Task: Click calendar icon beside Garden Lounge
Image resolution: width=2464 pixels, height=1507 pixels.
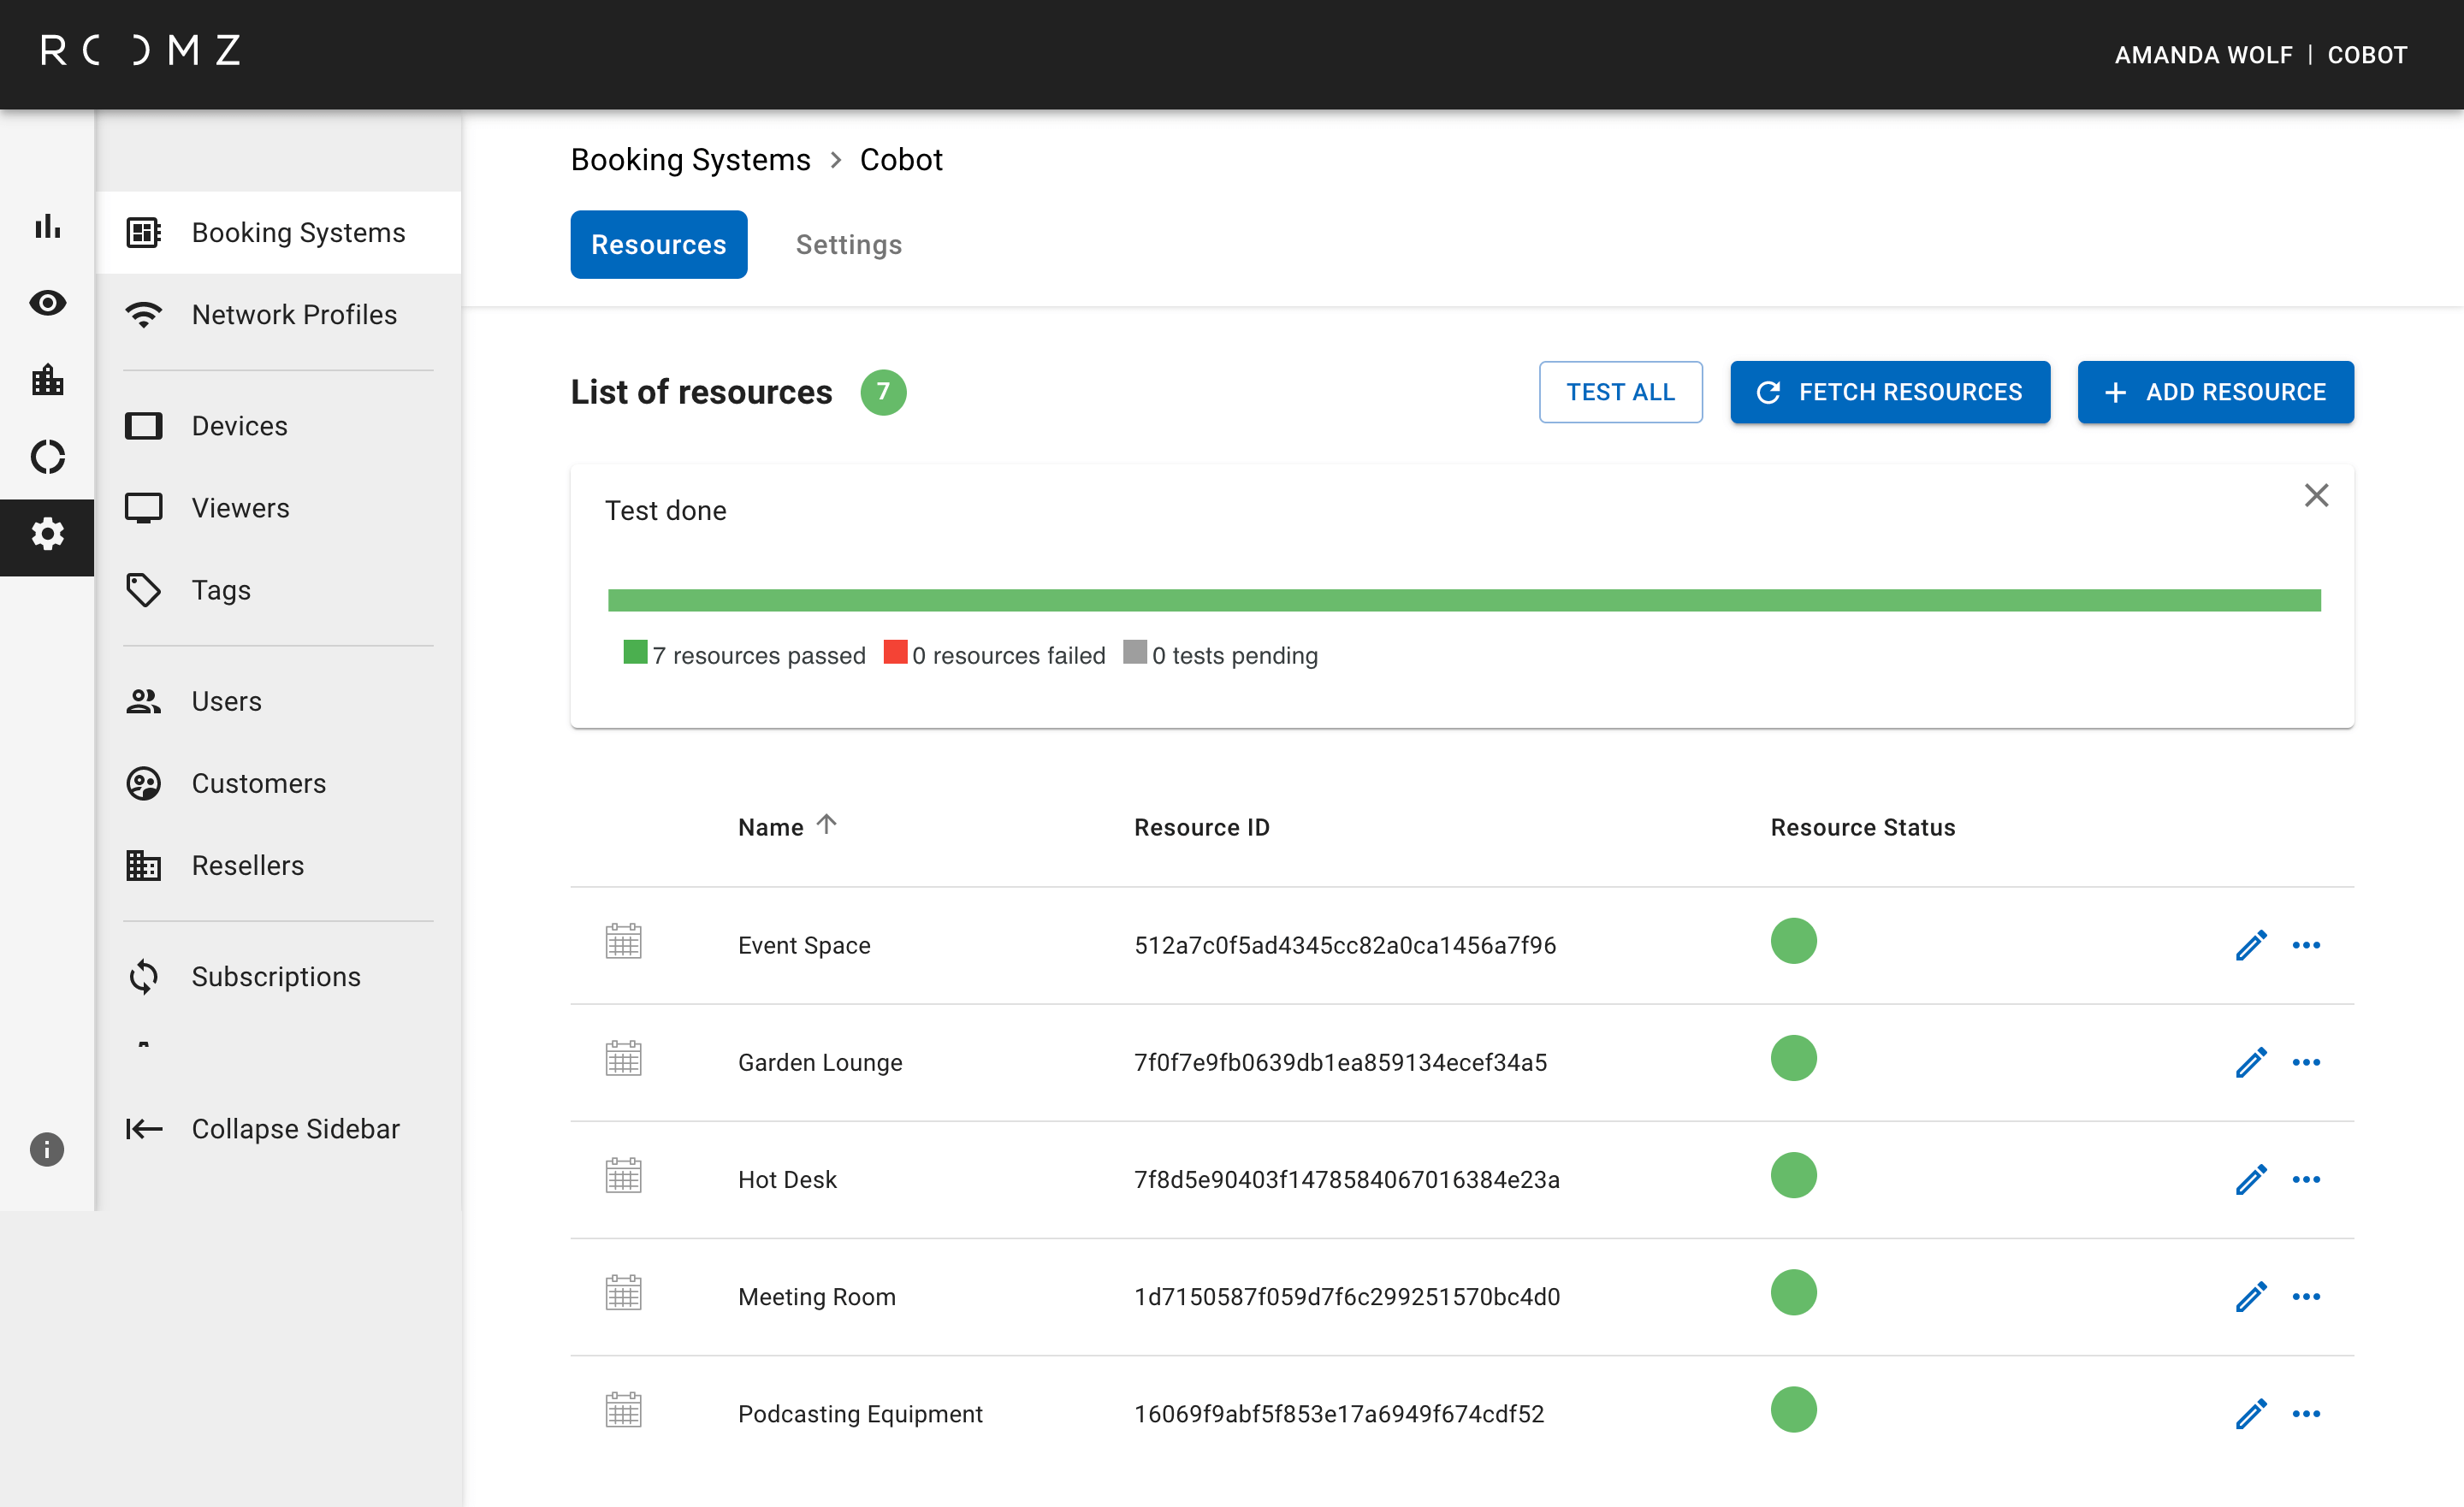Action: click(623, 1059)
